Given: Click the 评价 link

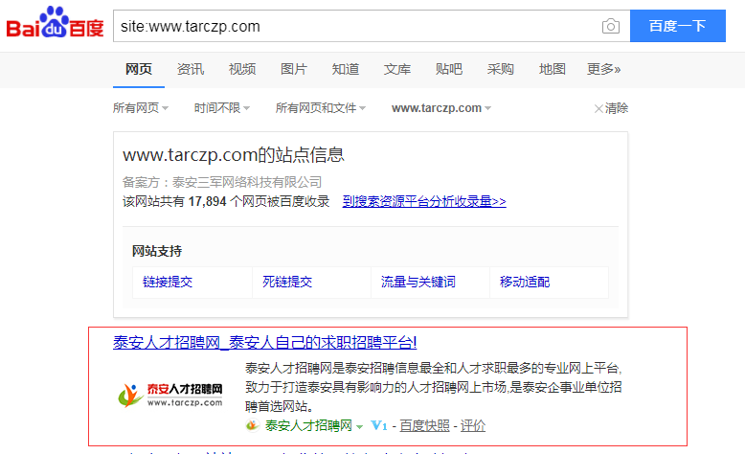Looking at the screenshot, I should click(x=473, y=425).
